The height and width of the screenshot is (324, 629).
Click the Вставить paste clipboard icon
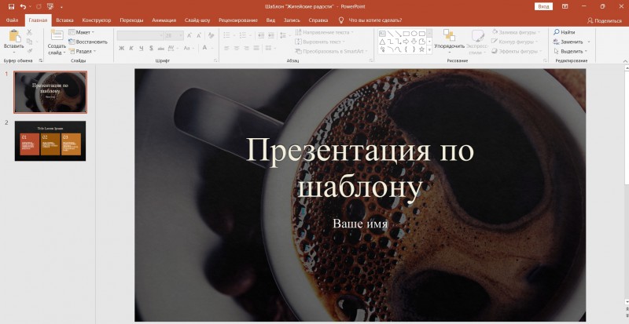coord(14,35)
